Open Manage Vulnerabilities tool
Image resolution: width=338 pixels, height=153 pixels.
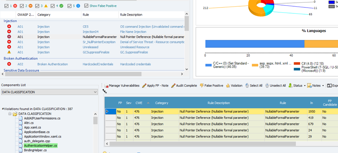(122, 85)
